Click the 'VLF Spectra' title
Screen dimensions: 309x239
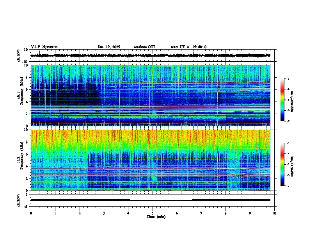pyautogui.click(x=44, y=47)
